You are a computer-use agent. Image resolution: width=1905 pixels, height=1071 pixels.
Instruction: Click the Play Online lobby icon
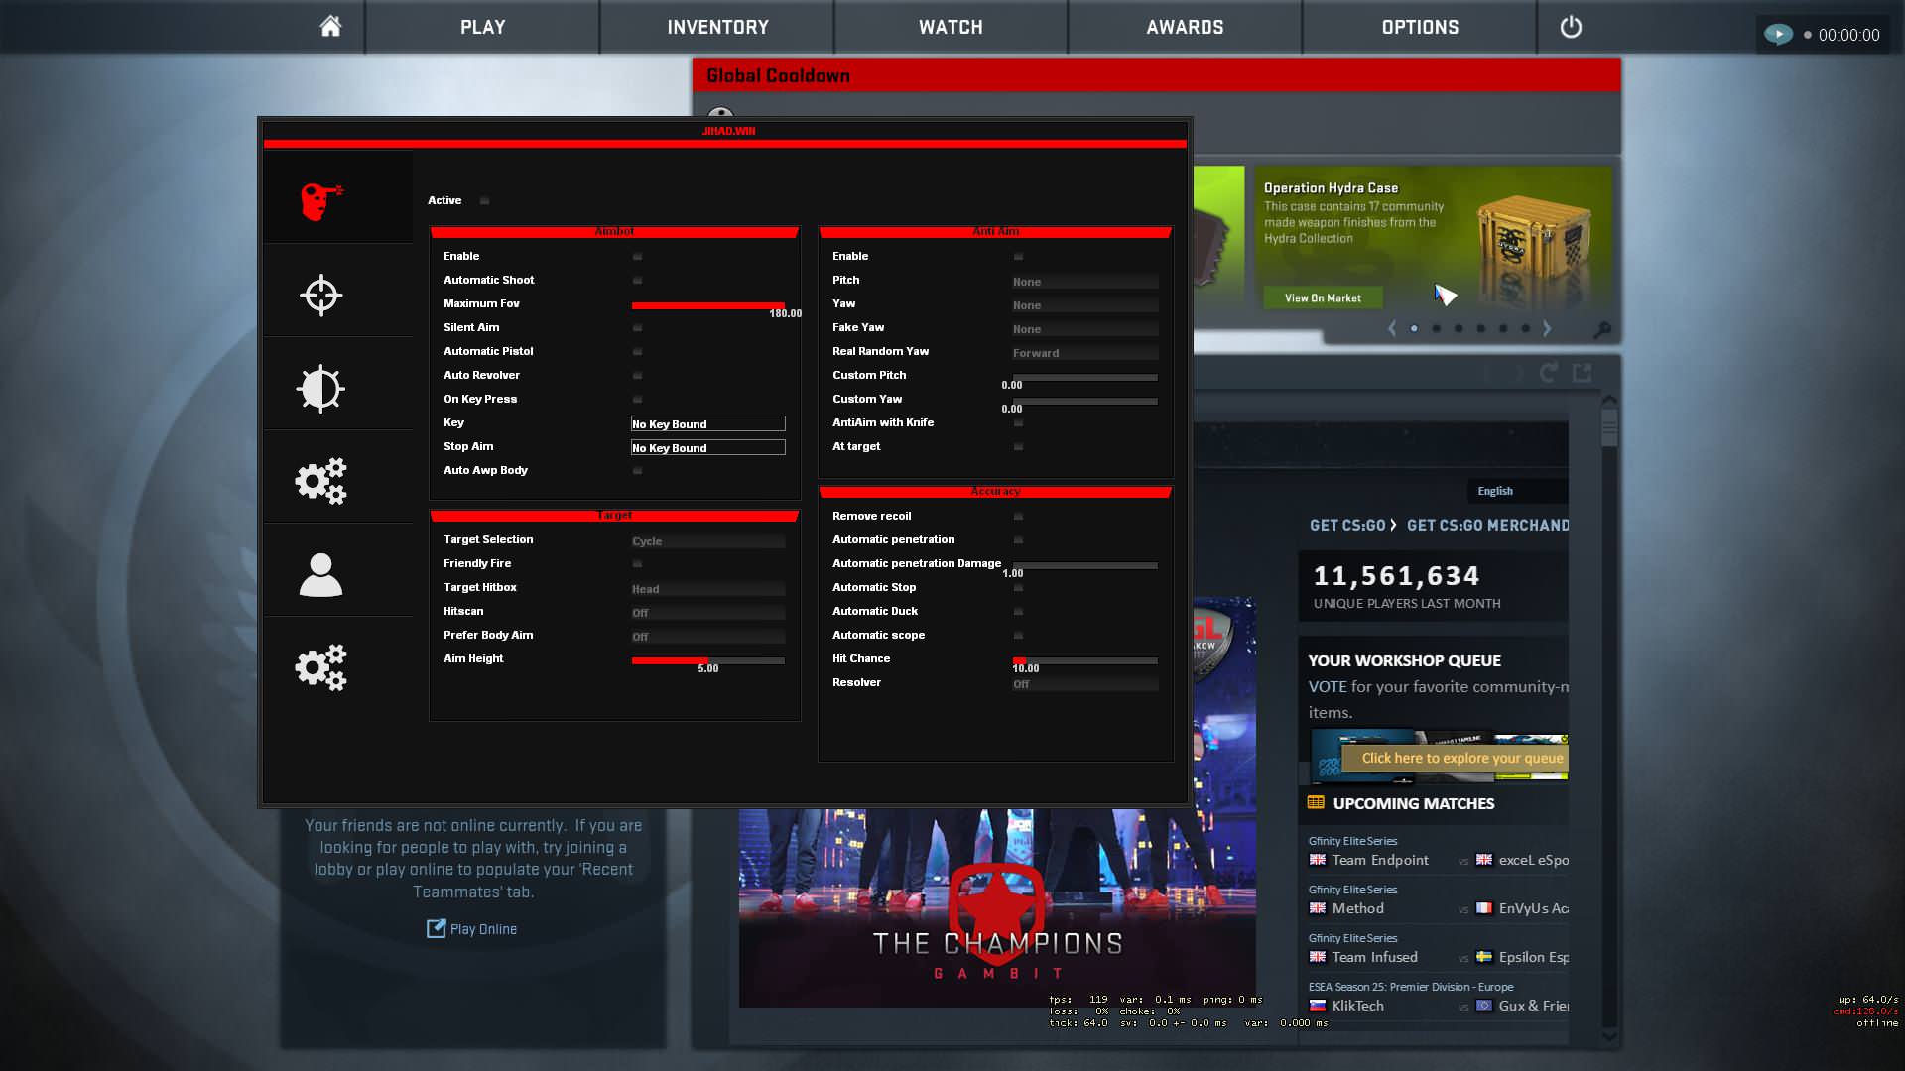436,929
